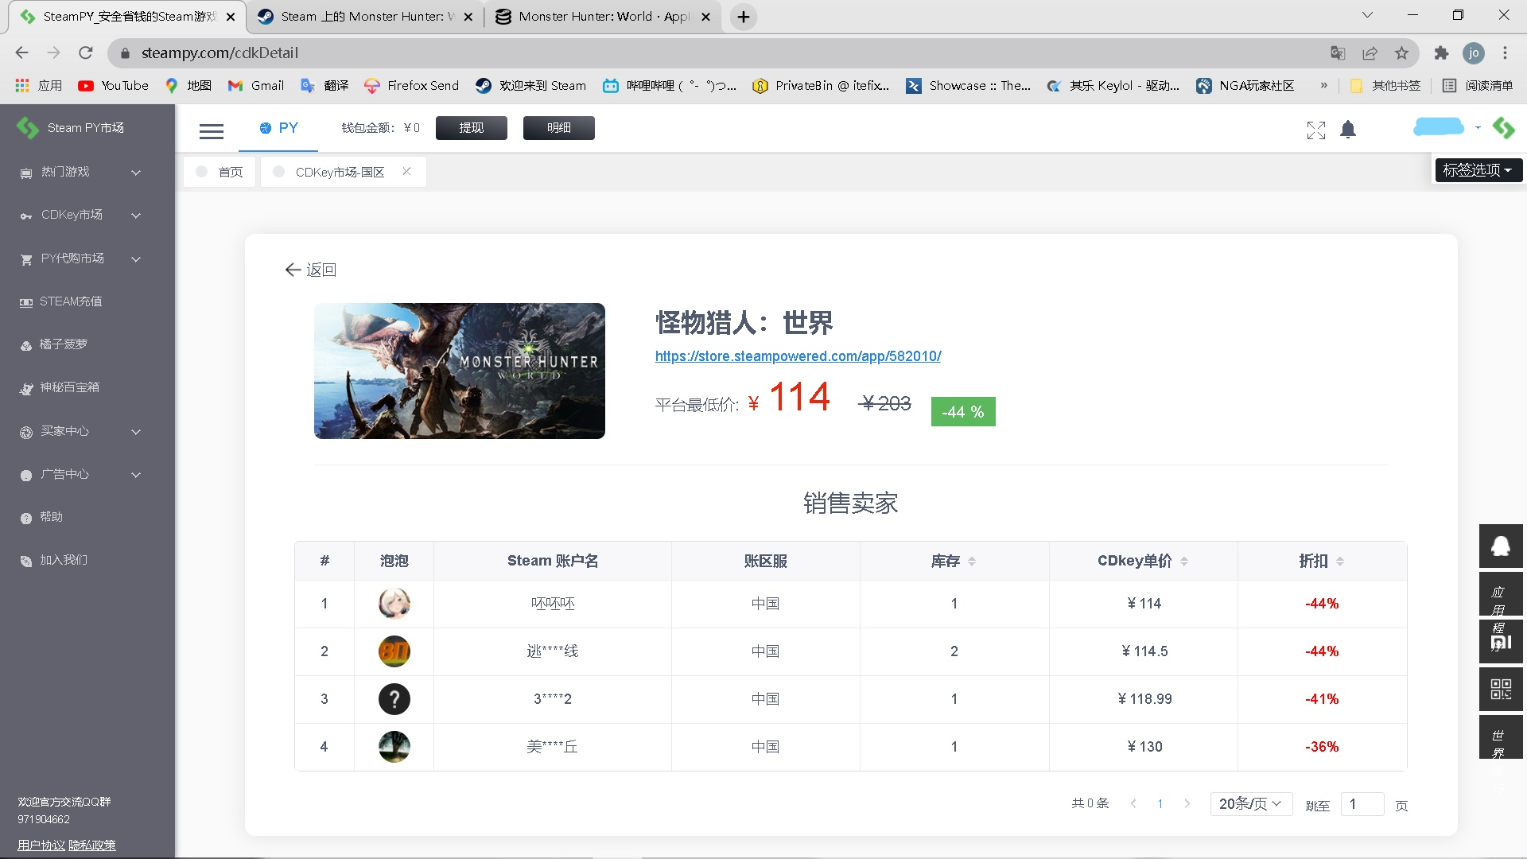Open the 20条/页 page size dropdown
This screenshot has height=859, width=1527.
(x=1250, y=804)
